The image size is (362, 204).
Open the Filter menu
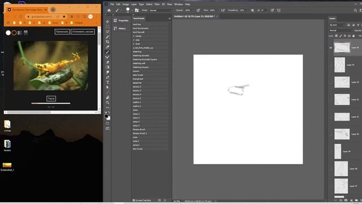click(x=157, y=4)
